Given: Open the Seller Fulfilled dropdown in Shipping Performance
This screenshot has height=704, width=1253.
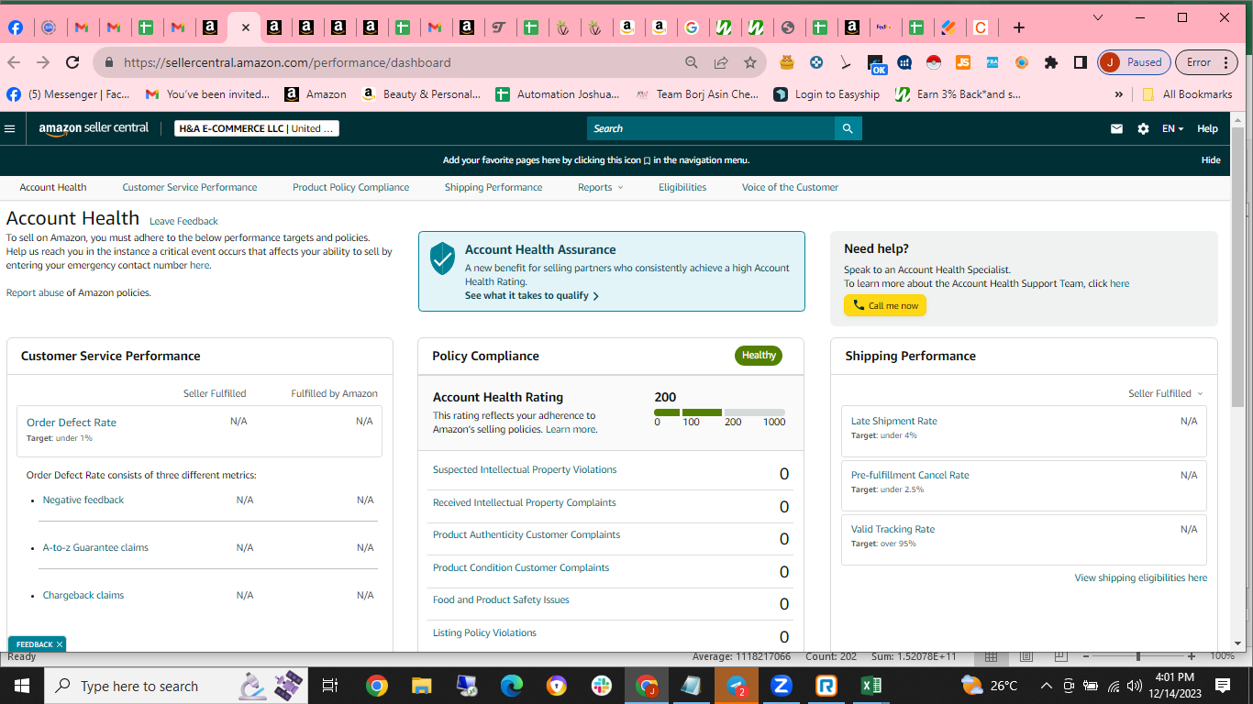Looking at the screenshot, I should [x=1165, y=393].
